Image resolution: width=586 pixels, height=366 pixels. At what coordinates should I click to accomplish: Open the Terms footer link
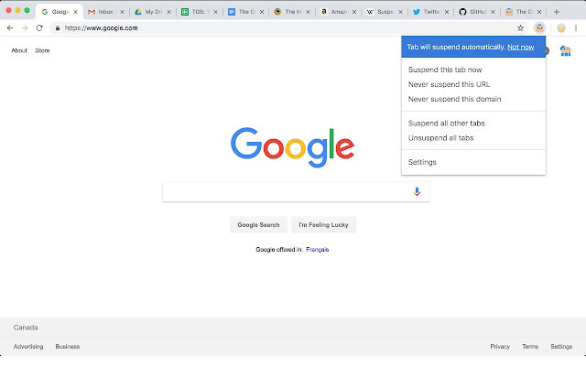pyautogui.click(x=530, y=347)
